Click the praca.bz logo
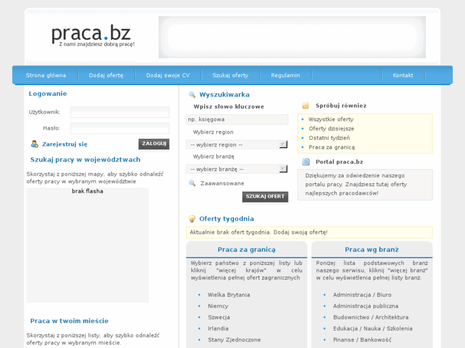 [x=93, y=35]
